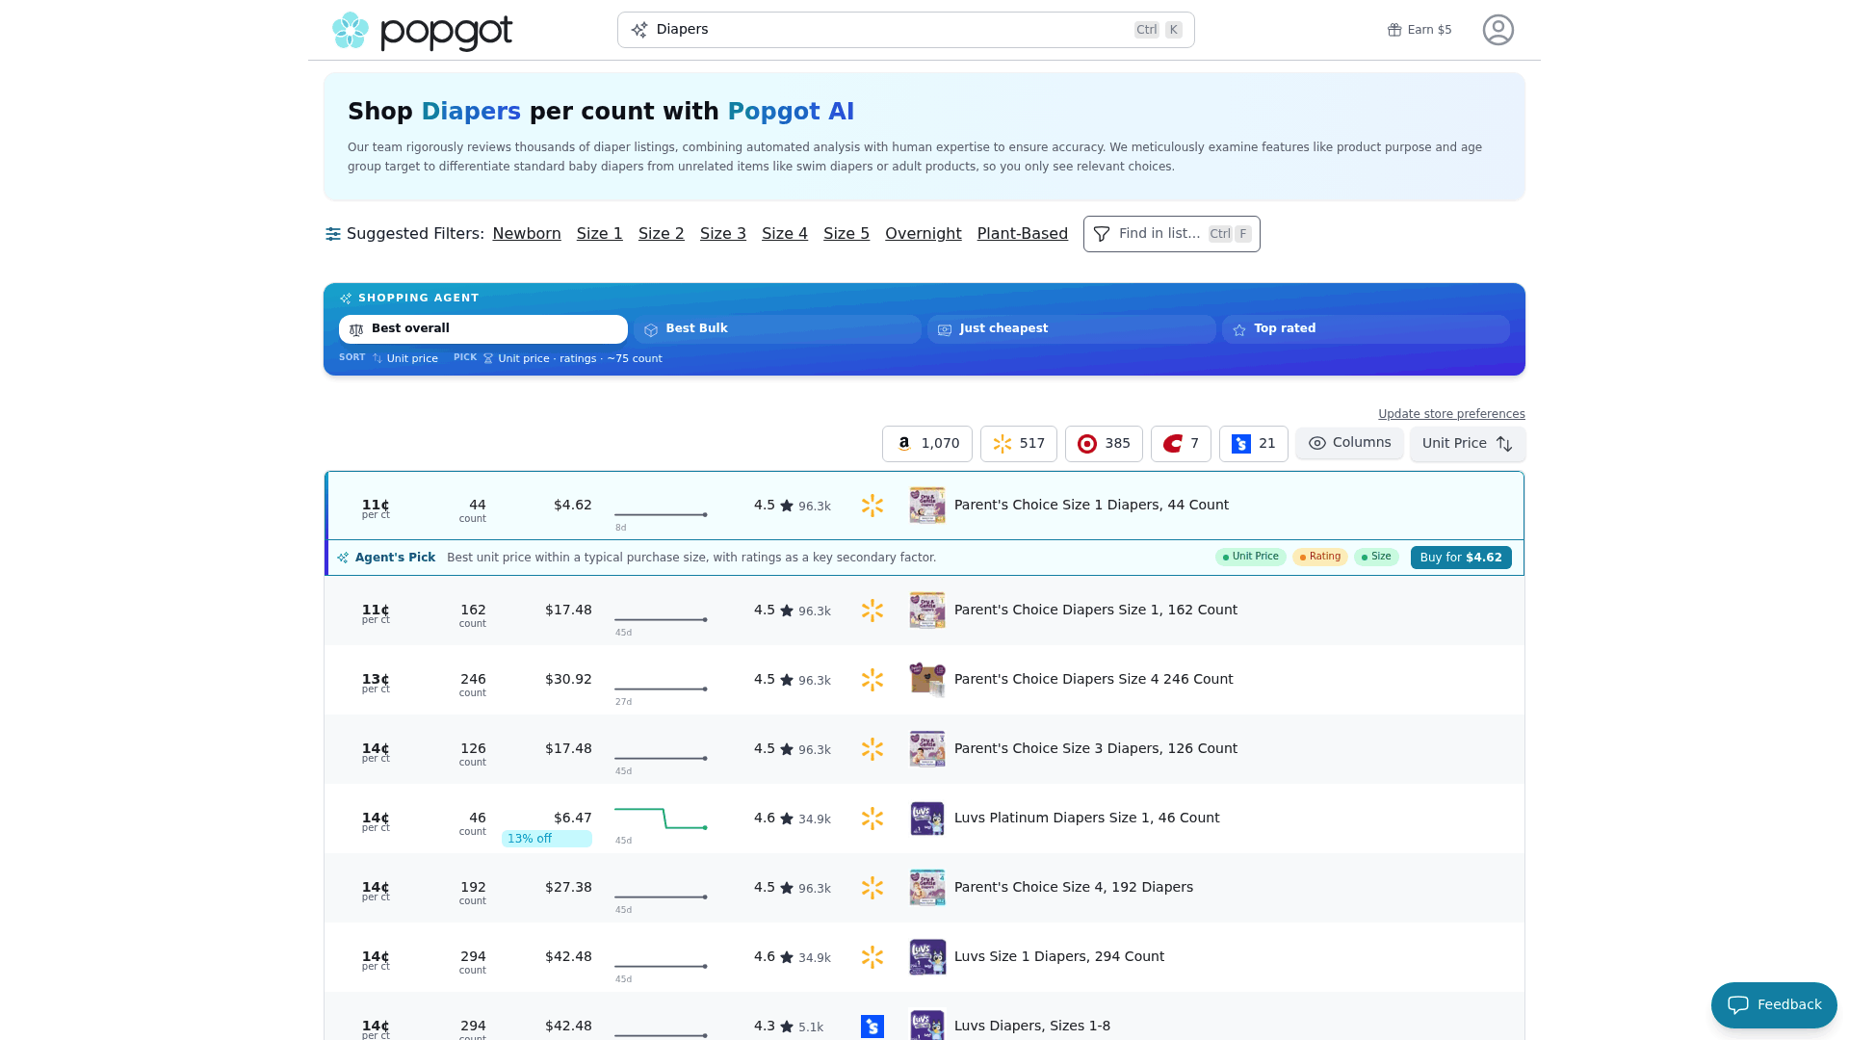Open Parent's Choice Diapers Size 1, 162 Count
The height and width of the screenshot is (1040, 1849).
pos(1096,610)
